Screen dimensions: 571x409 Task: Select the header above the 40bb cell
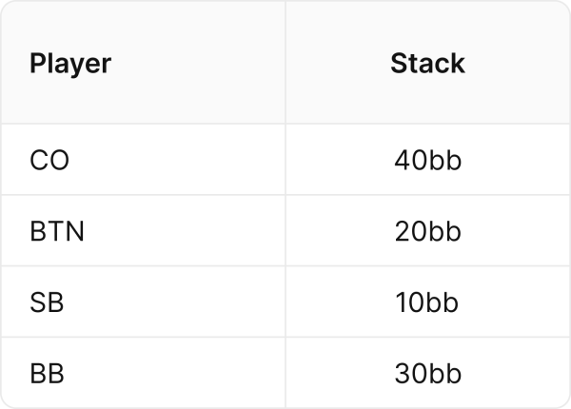click(x=427, y=64)
